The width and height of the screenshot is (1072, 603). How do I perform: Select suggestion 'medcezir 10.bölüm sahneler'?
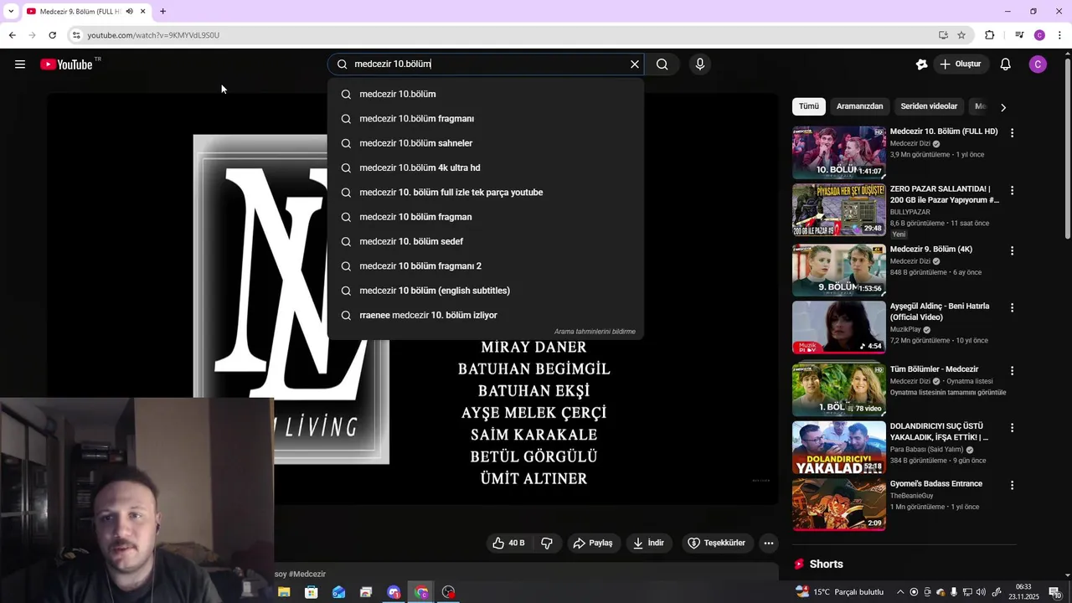click(x=486, y=143)
